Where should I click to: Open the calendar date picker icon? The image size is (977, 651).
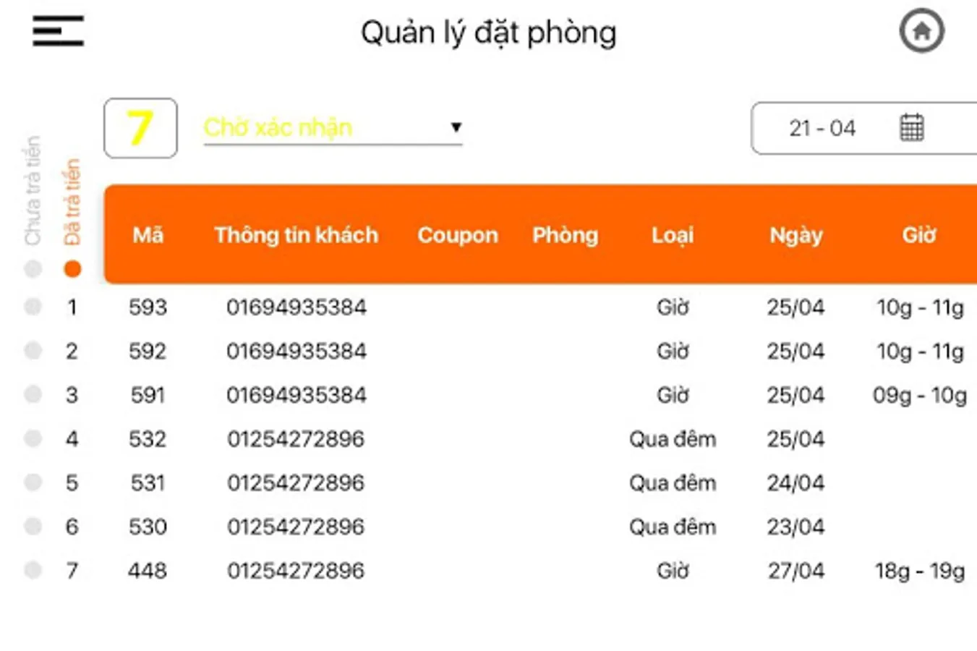pyautogui.click(x=911, y=128)
